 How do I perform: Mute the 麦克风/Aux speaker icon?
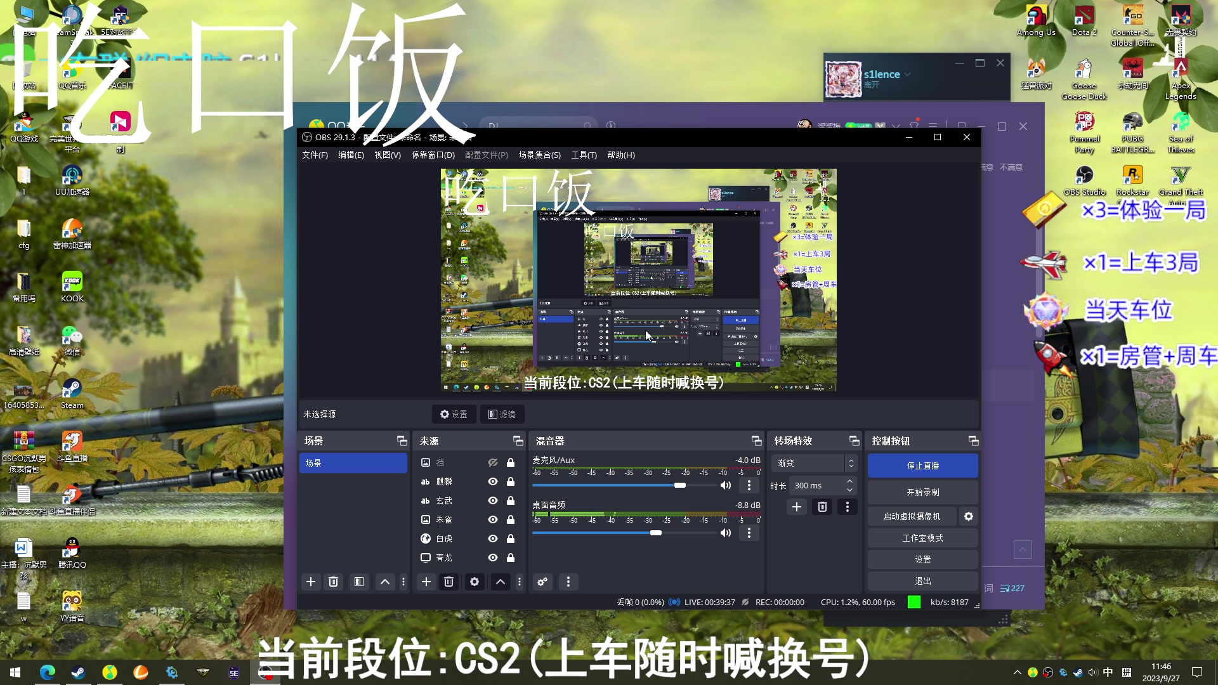(726, 485)
